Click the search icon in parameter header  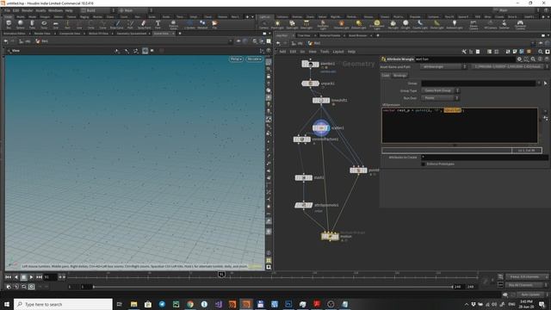tap(533, 59)
